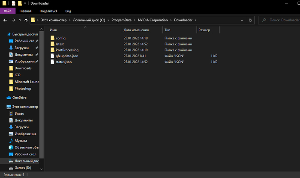Open recent locations dropdown arrow

(x=20, y=20)
